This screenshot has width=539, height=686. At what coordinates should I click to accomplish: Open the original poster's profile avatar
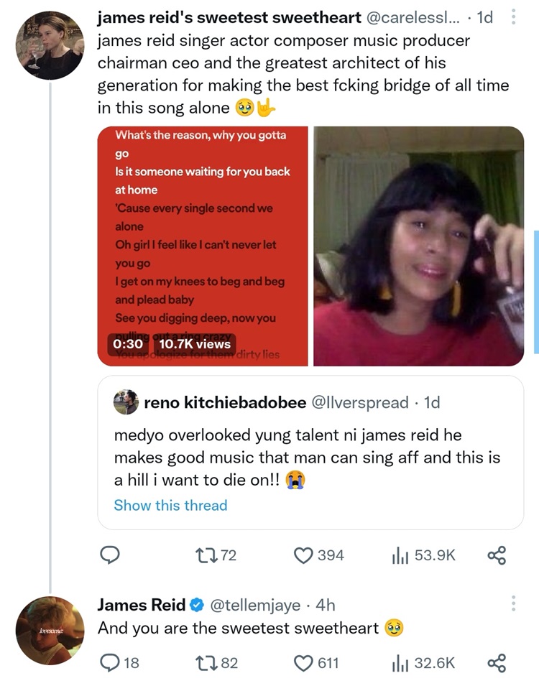click(50, 45)
